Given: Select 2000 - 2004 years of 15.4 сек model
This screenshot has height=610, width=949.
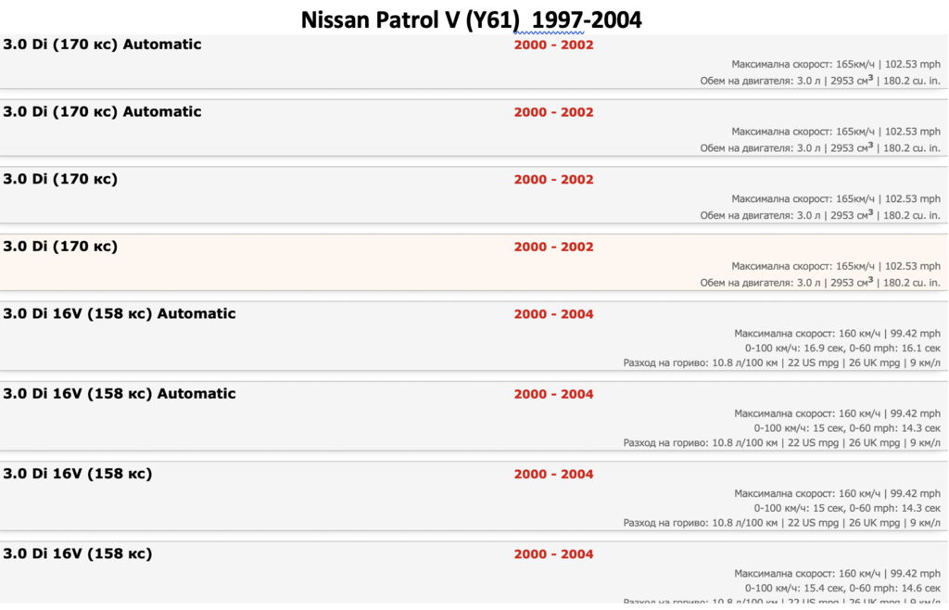Looking at the screenshot, I should coord(554,553).
